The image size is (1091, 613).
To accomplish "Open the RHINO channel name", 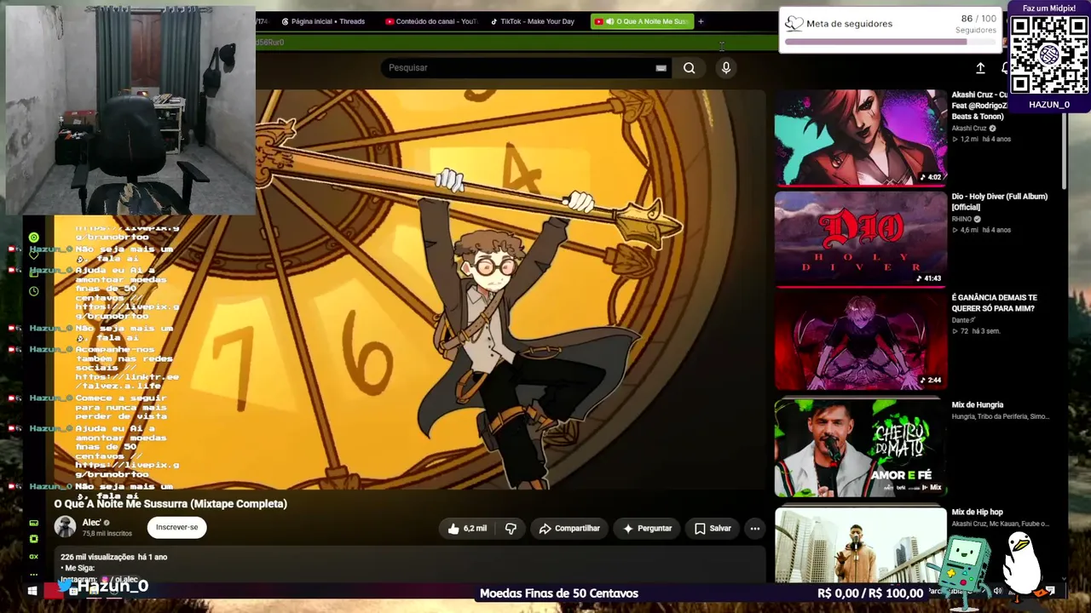I will coord(961,219).
